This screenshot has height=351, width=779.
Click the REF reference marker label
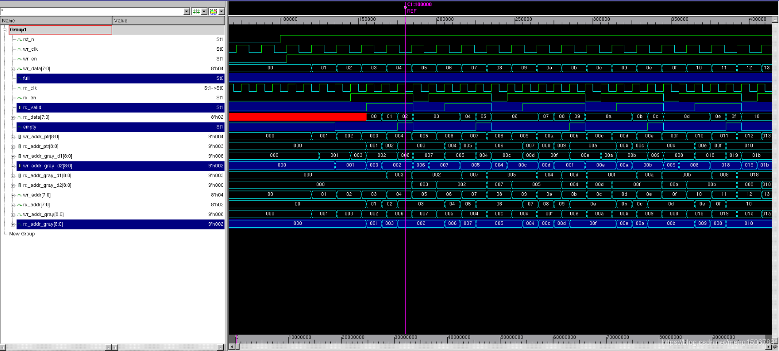tap(412, 11)
